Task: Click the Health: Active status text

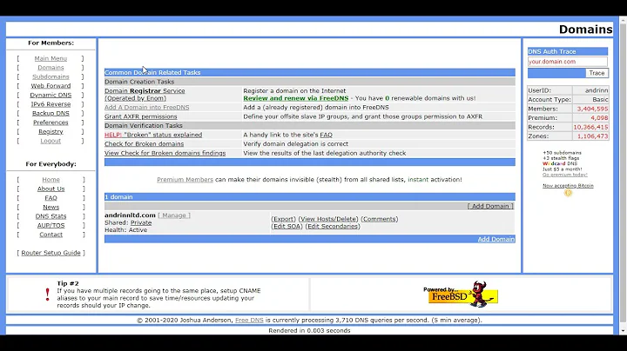Action: click(x=126, y=230)
